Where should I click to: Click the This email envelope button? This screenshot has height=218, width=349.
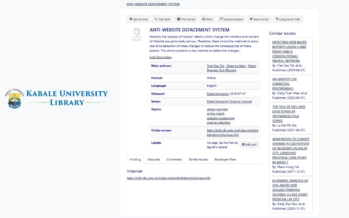click(x=186, y=19)
